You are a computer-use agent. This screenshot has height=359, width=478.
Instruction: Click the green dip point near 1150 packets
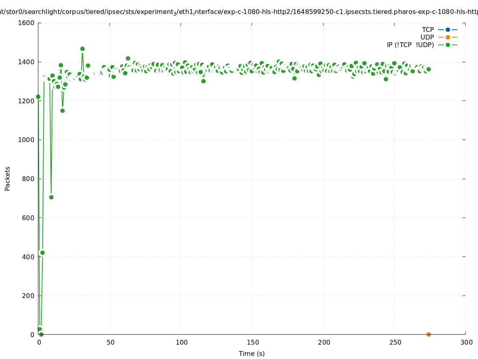(x=62, y=110)
